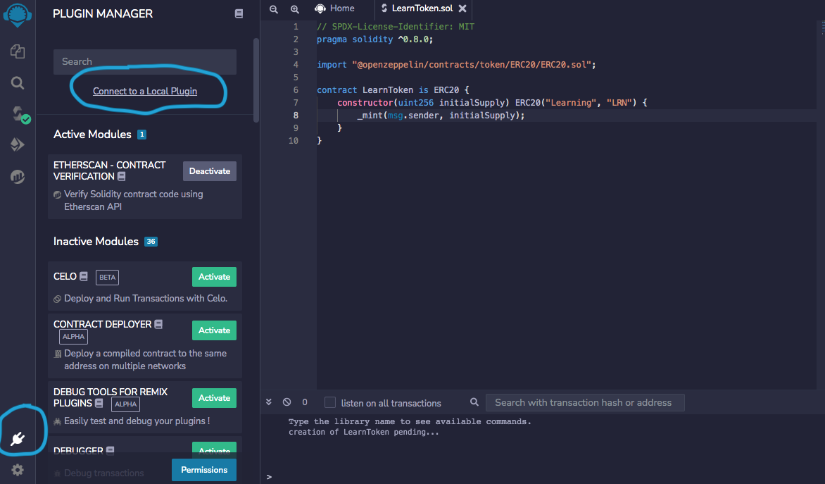Switch to the Home tab
Image resolution: width=825 pixels, height=484 pixels.
click(335, 8)
